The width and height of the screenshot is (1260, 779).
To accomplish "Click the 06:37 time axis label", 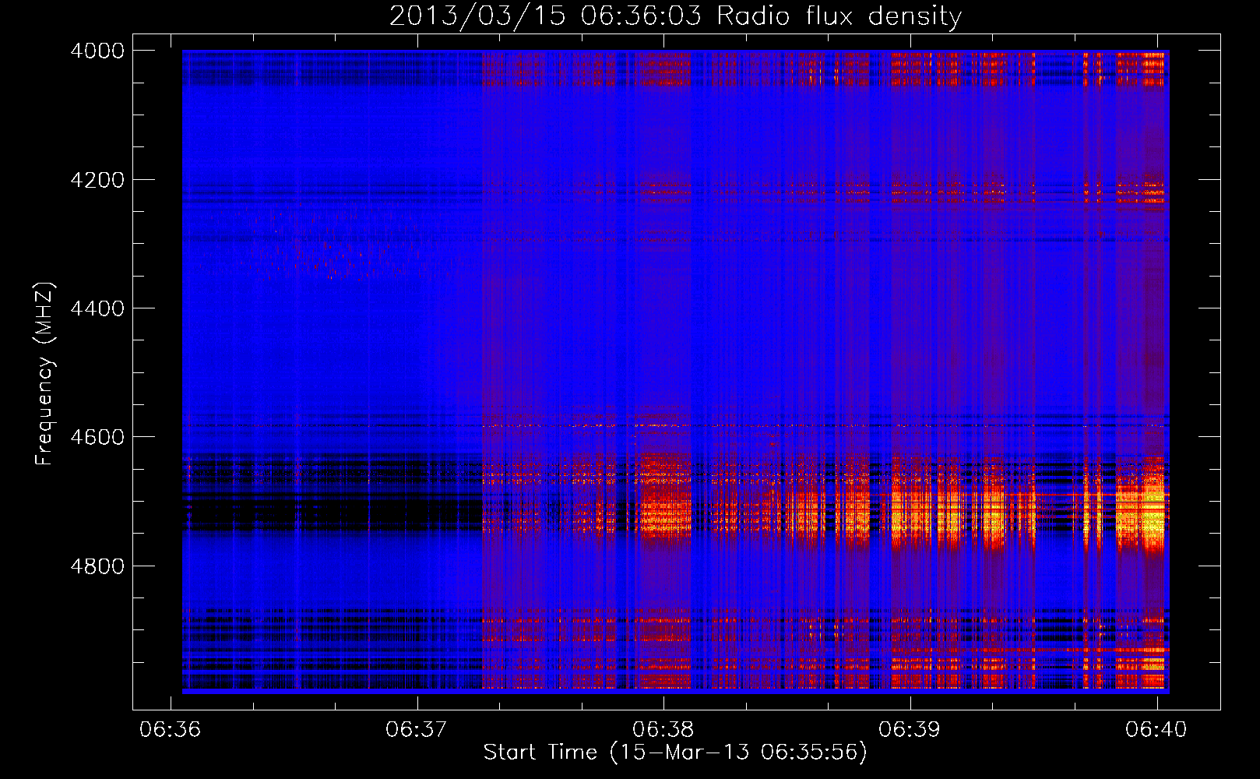I will point(417,729).
